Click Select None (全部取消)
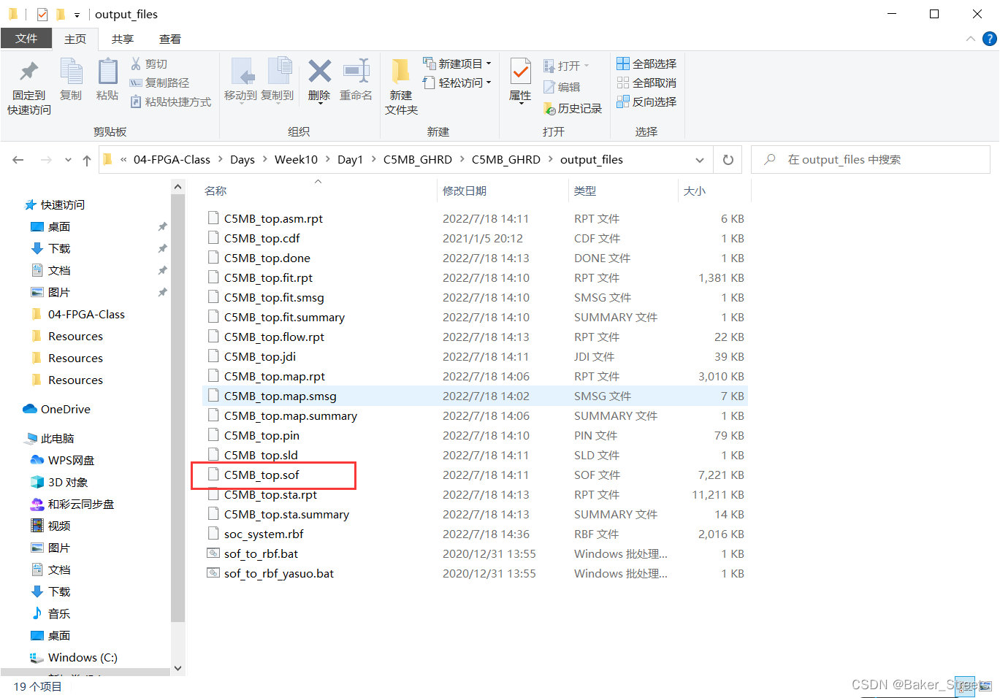The image size is (1000, 698). [646, 83]
